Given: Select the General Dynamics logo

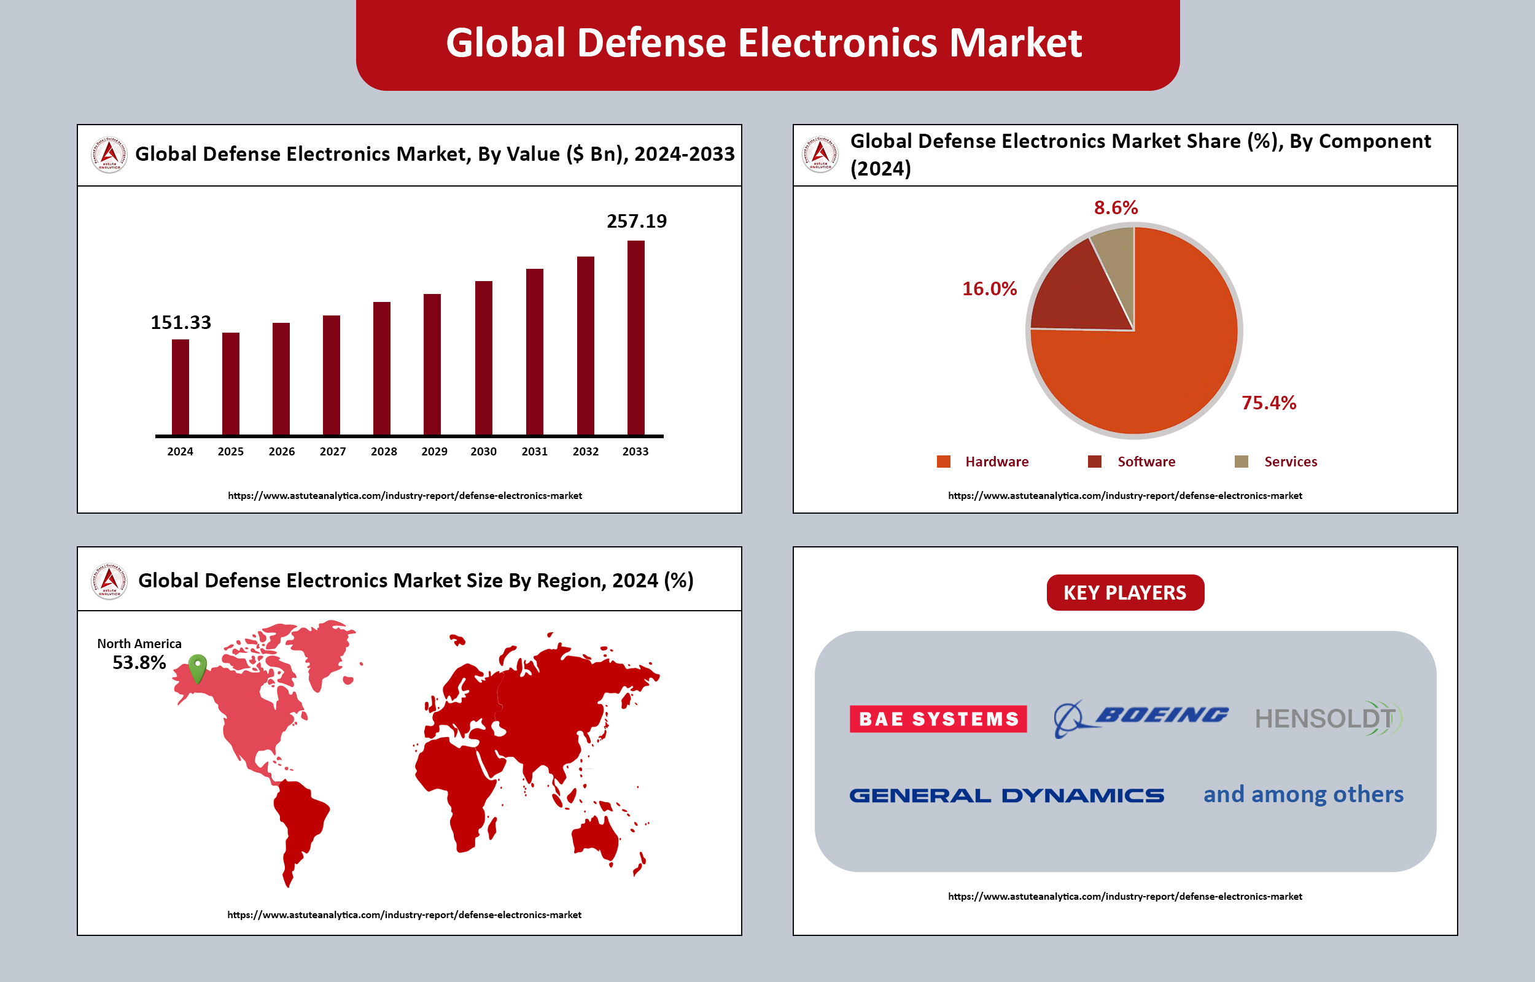Looking at the screenshot, I should point(1006,795).
